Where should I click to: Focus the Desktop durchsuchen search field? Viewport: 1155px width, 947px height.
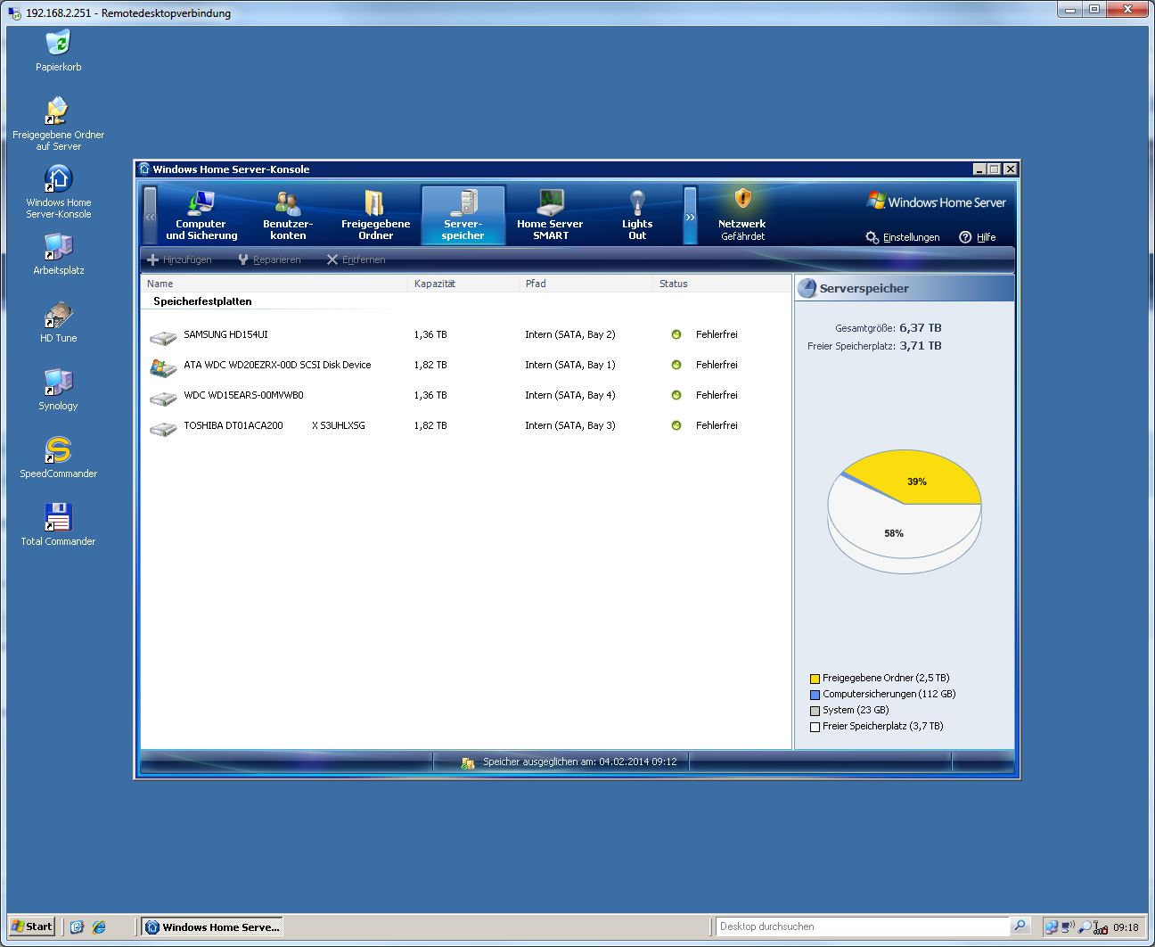click(x=862, y=926)
